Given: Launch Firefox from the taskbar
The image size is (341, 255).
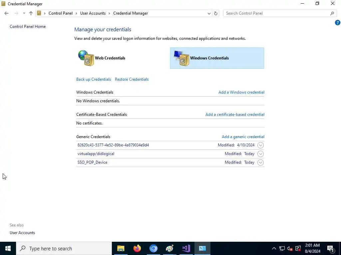Looking at the screenshot, I should tap(137, 248).
